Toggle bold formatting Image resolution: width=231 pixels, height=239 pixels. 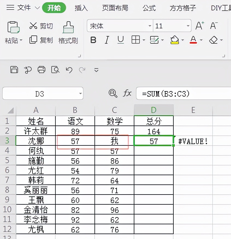tap(93, 40)
